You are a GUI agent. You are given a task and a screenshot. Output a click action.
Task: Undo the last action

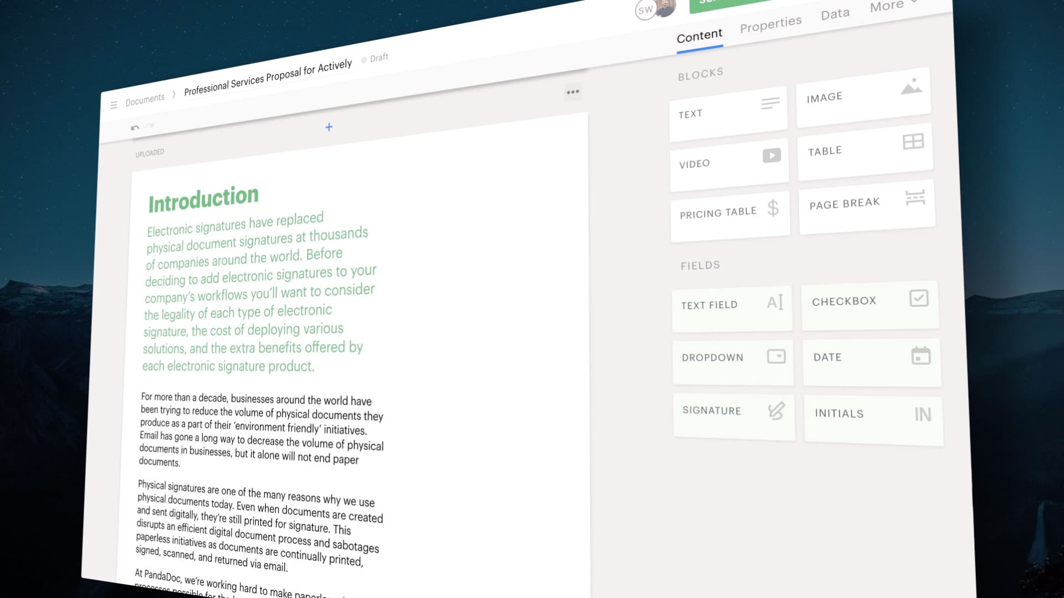tap(135, 128)
